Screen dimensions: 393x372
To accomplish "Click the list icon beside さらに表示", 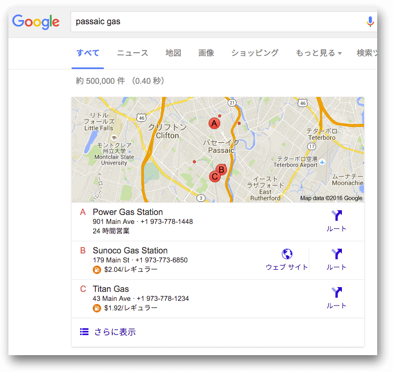I will coord(84,332).
